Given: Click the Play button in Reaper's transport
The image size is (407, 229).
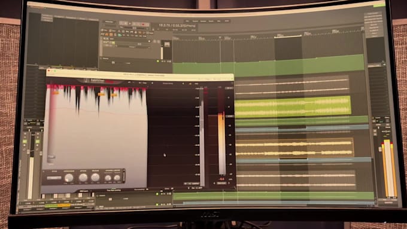Looking at the screenshot, I should pyautogui.click(x=130, y=24).
